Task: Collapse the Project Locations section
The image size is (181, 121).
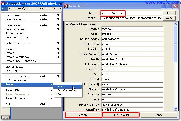Action: [67, 24]
